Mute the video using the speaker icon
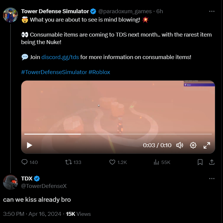 point(180,145)
